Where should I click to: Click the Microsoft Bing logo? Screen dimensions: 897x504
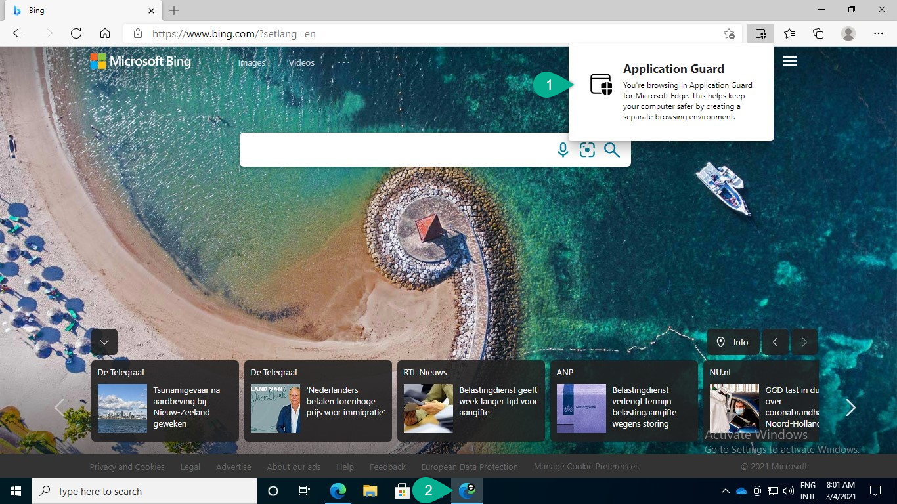coord(141,61)
